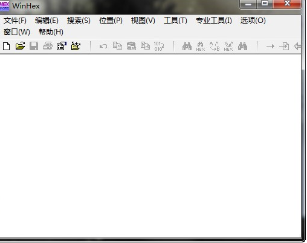Click the Copy Block icon
The width and height of the screenshot is (307, 243).
117,46
